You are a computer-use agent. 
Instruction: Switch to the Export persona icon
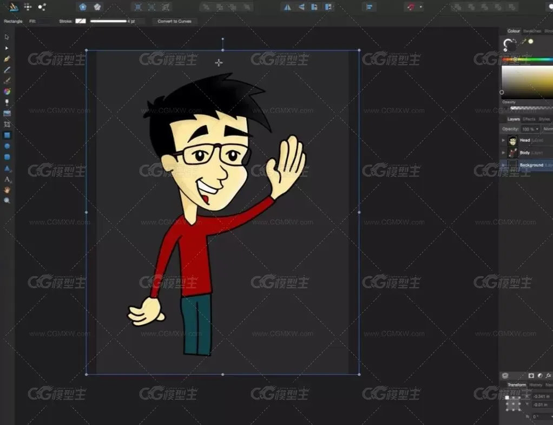pos(42,6)
